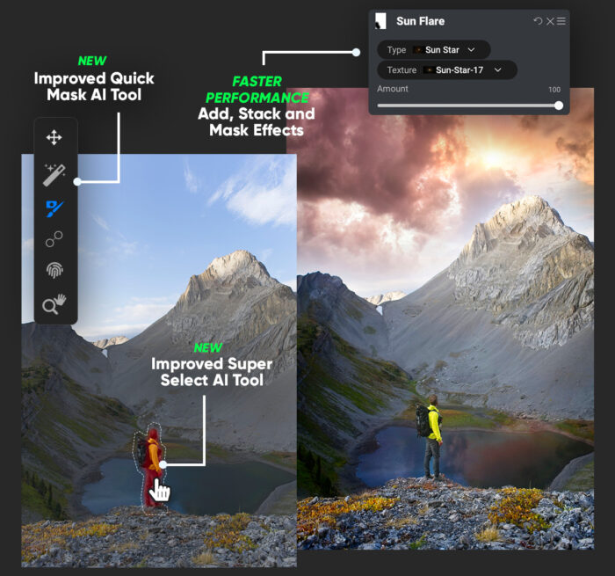Image resolution: width=615 pixels, height=576 pixels.
Task: Open the Type dropdown showing Sun Star
Action: [x=434, y=50]
